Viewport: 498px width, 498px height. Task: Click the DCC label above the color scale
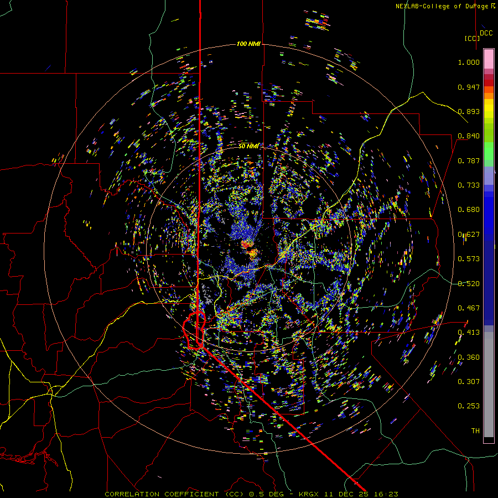(486, 33)
